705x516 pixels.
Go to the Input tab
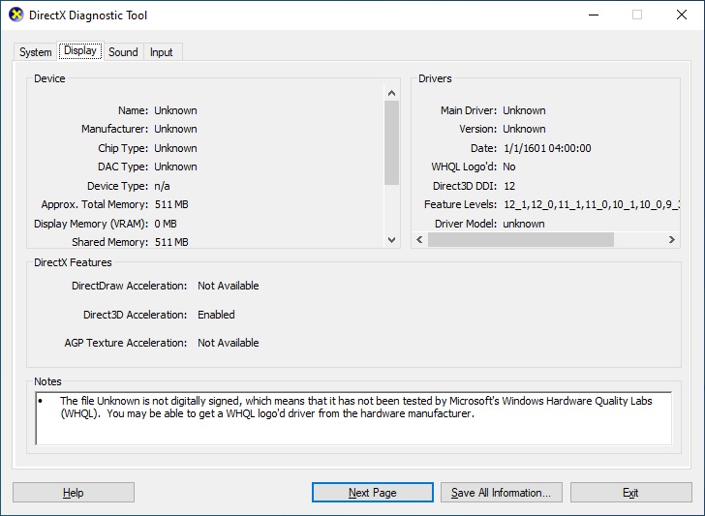pyautogui.click(x=162, y=52)
